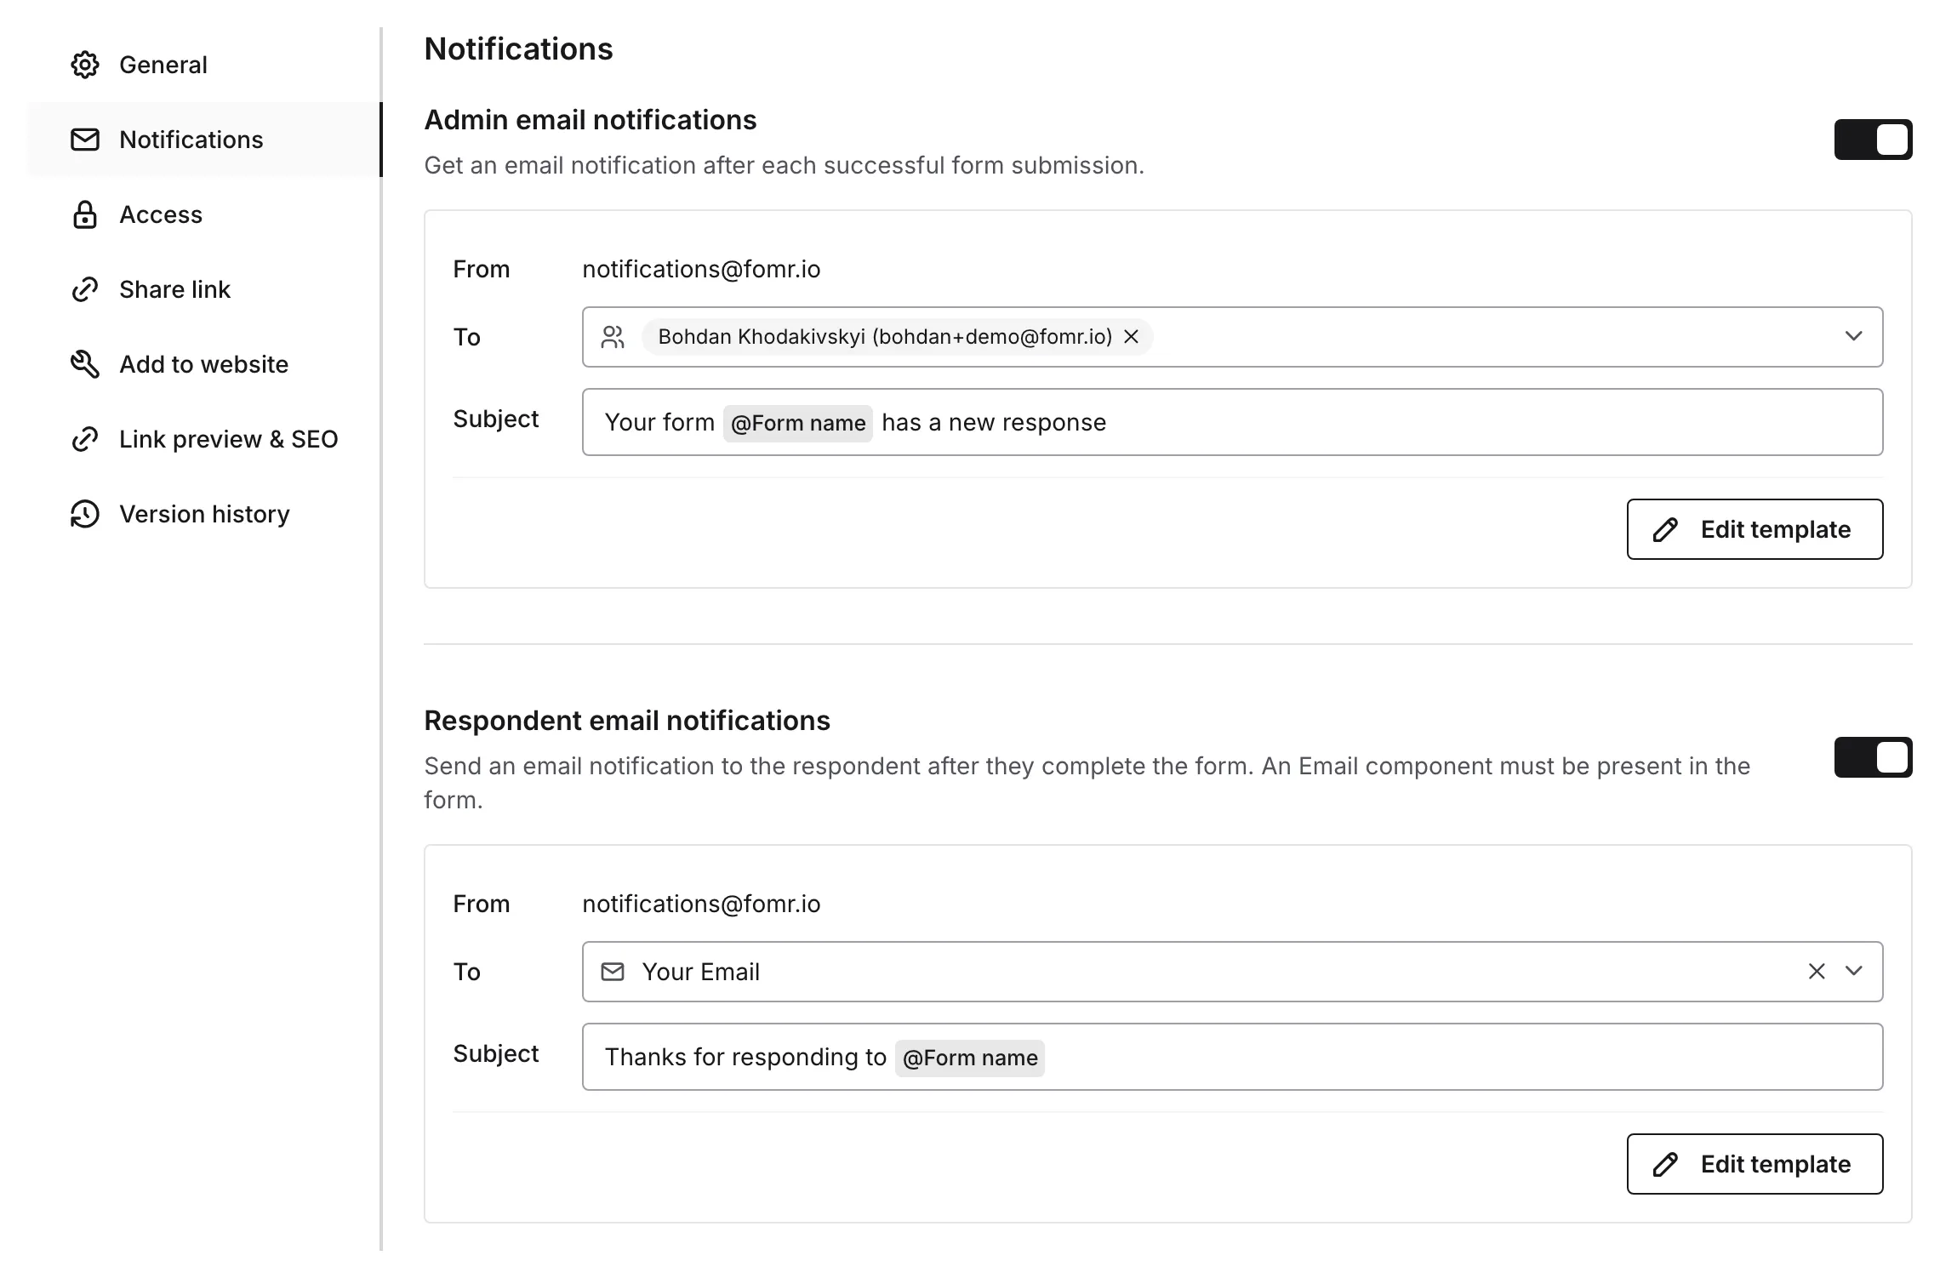Open the Share link section

click(204, 289)
